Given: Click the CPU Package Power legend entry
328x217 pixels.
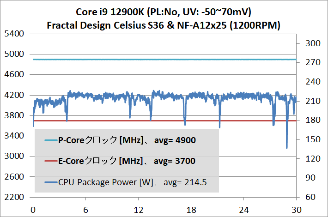Looking at the screenshot, I should 125,182.
